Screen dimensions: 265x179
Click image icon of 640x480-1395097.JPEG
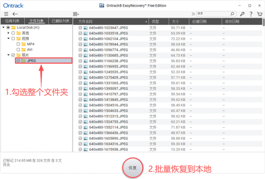tap(86, 89)
